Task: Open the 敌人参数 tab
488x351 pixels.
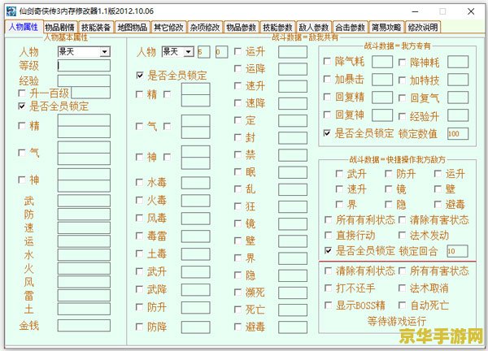Action: (314, 28)
